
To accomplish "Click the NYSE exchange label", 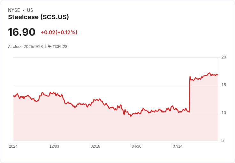I will pyautogui.click(x=14, y=10).
